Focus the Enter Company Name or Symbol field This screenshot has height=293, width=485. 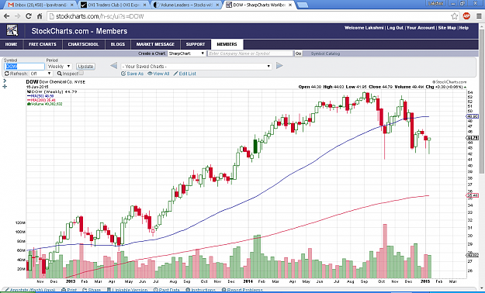250,53
